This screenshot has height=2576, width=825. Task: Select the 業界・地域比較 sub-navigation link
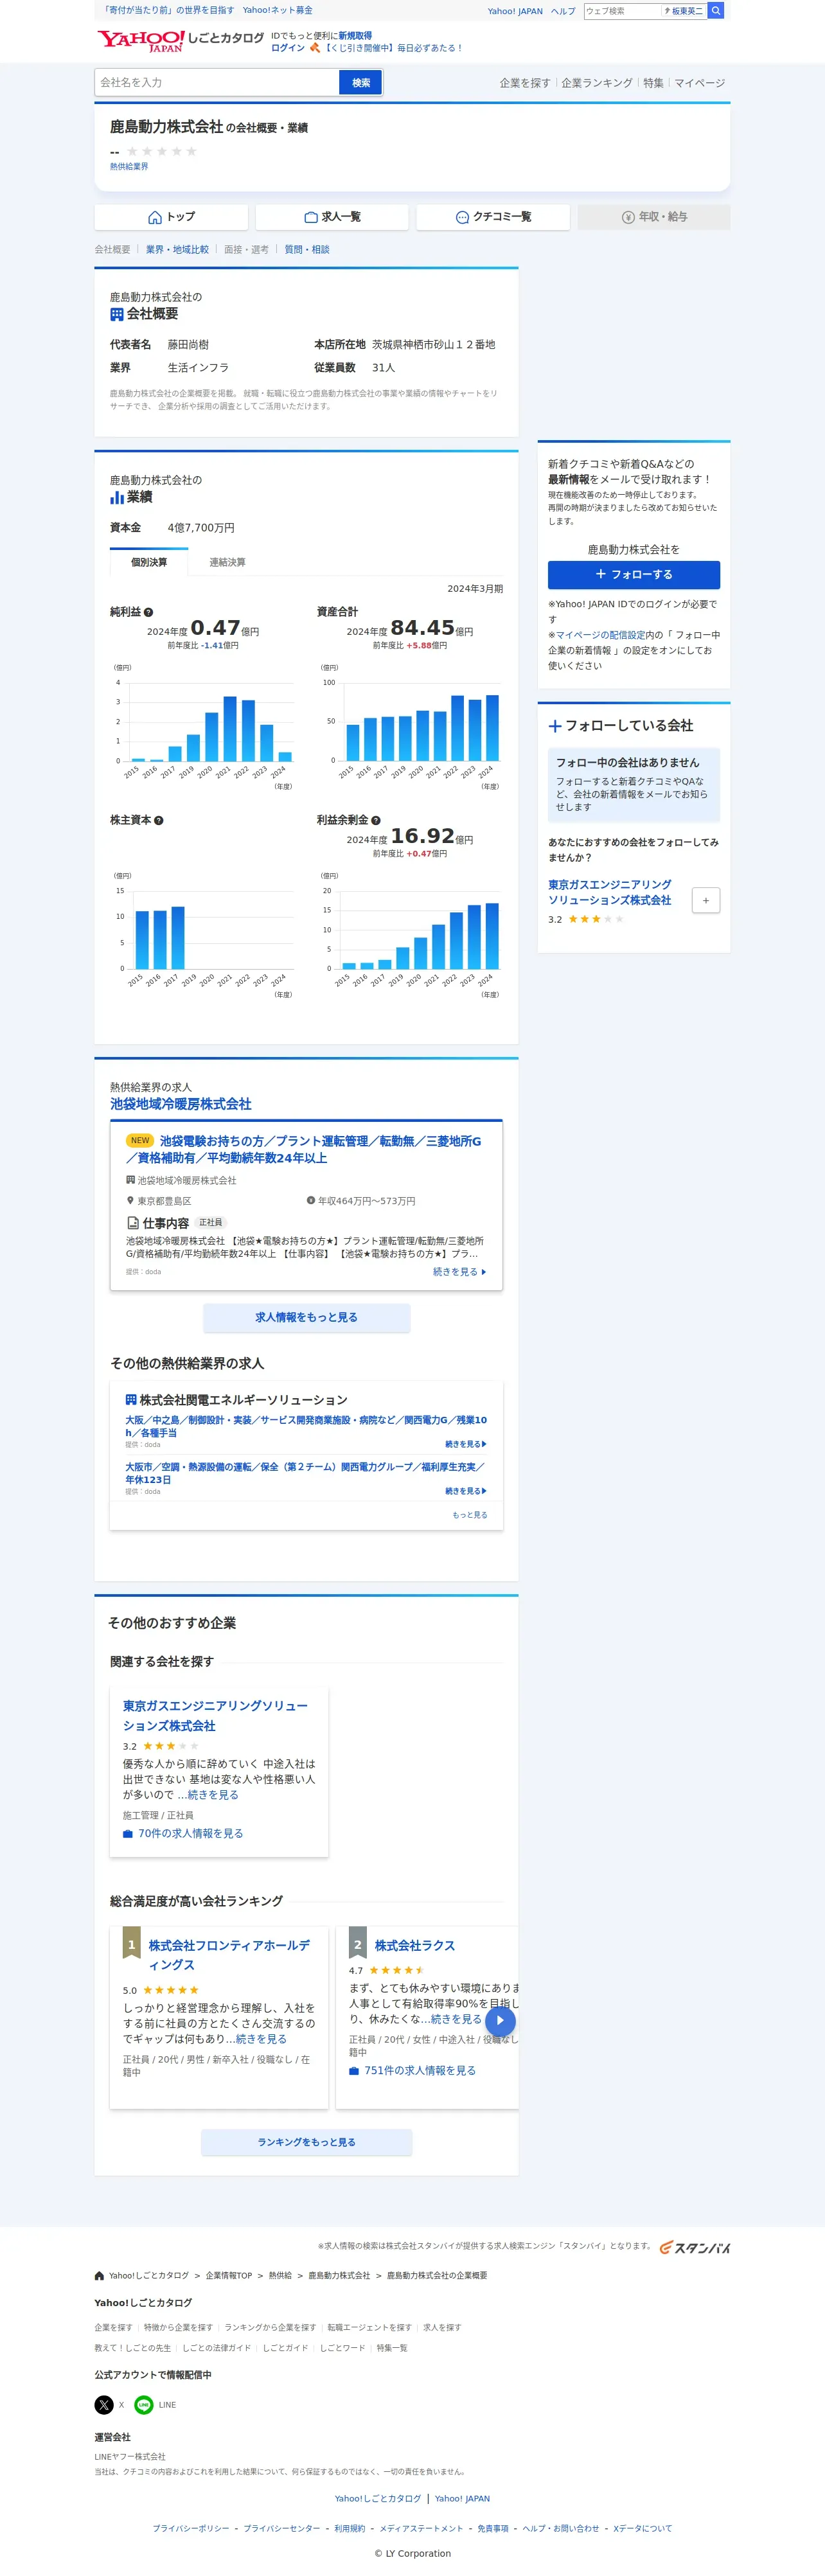click(x=177, y=250)
